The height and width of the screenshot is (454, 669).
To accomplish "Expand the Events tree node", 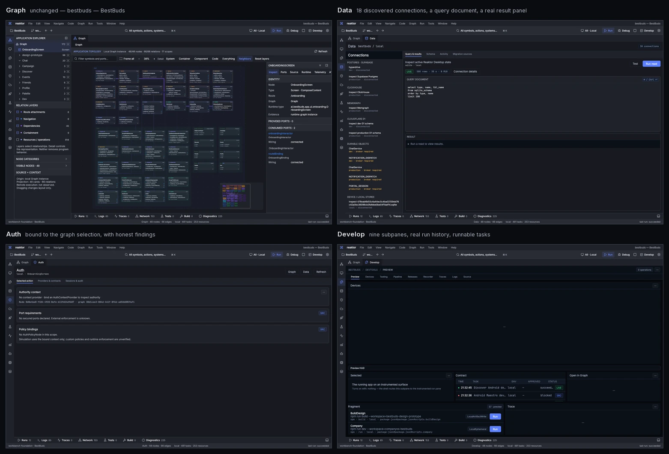I will tap(19, 77).
